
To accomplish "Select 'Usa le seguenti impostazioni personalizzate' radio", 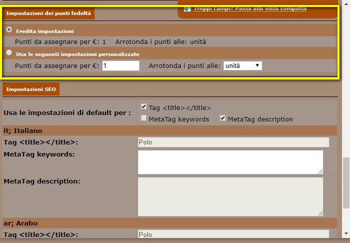I will pos(9,52).
